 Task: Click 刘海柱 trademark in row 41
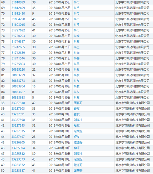point(78,120)
